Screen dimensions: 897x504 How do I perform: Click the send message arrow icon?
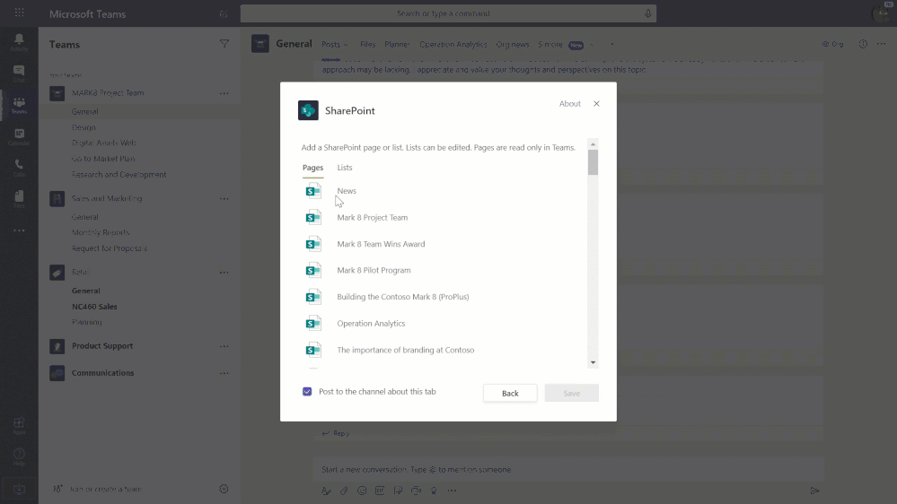coord(814,491)
